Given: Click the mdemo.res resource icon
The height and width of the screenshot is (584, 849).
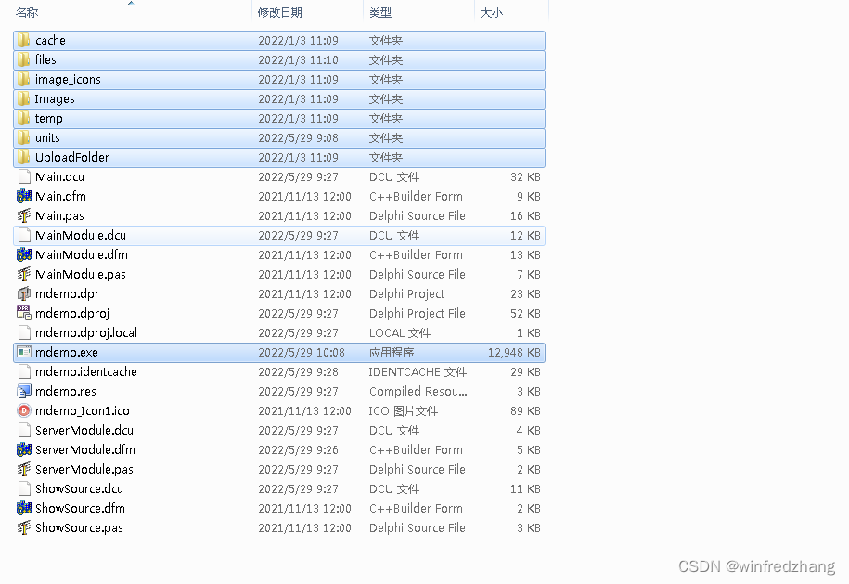Looking at the screenshot, I should point(24,391).
